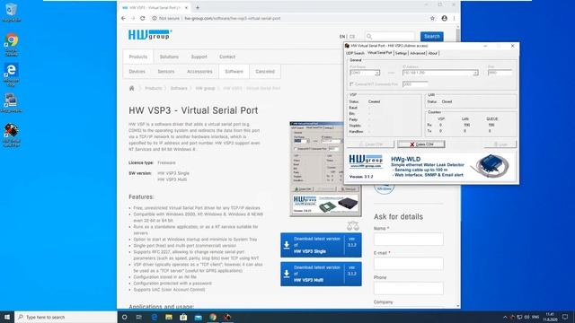The height and width of the screenshot is (323, 575).
Task: Bookmark this page with star icon
Action: pos(432,18)
